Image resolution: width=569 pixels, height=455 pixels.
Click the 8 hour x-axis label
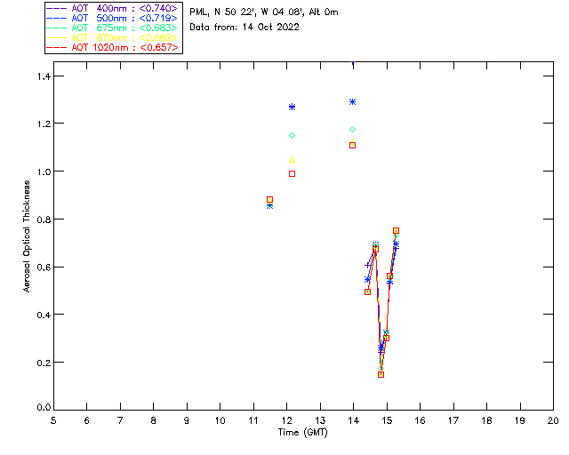[154, 420]
